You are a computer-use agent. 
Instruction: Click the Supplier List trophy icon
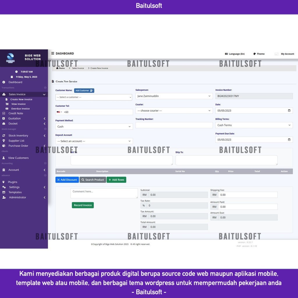3,141
